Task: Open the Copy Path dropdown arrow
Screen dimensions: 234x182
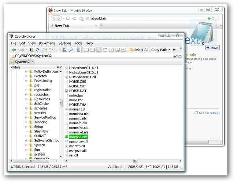Action: [169, 50]
